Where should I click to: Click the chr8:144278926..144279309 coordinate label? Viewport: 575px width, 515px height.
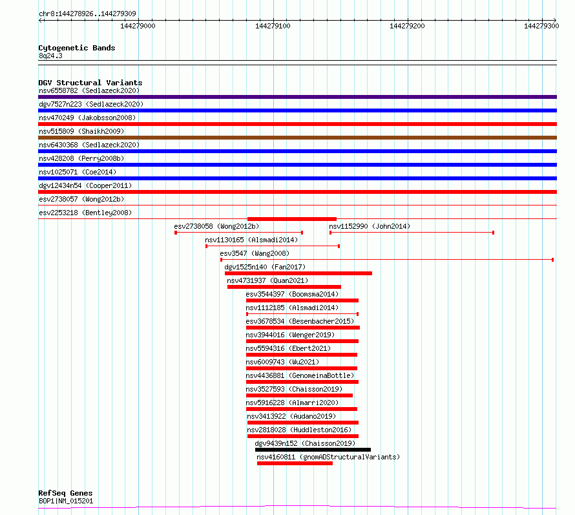click(87, 14)
